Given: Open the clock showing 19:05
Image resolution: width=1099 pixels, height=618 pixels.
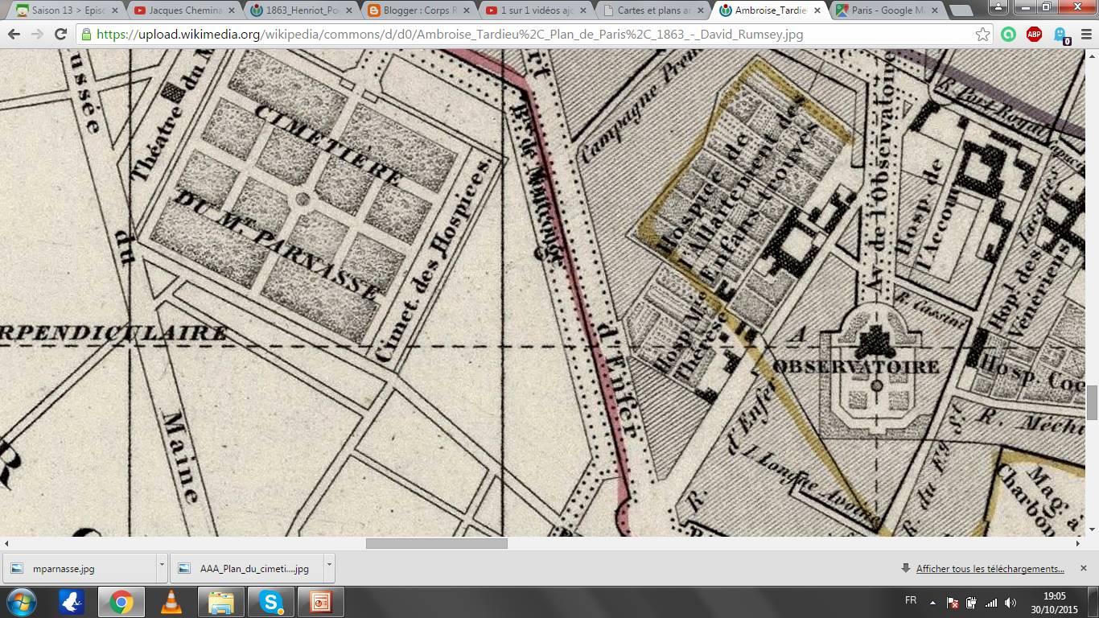Looking at the screenshot, I should (x=1055, y=602).
